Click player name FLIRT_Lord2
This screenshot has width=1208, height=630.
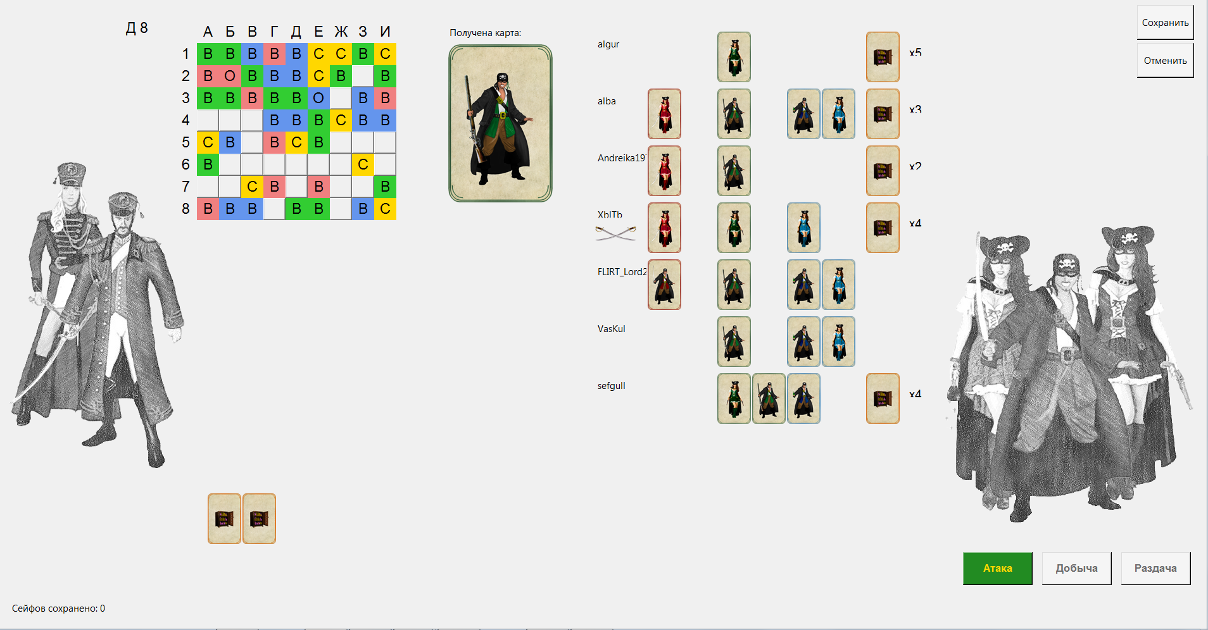[x=622, y=272]
